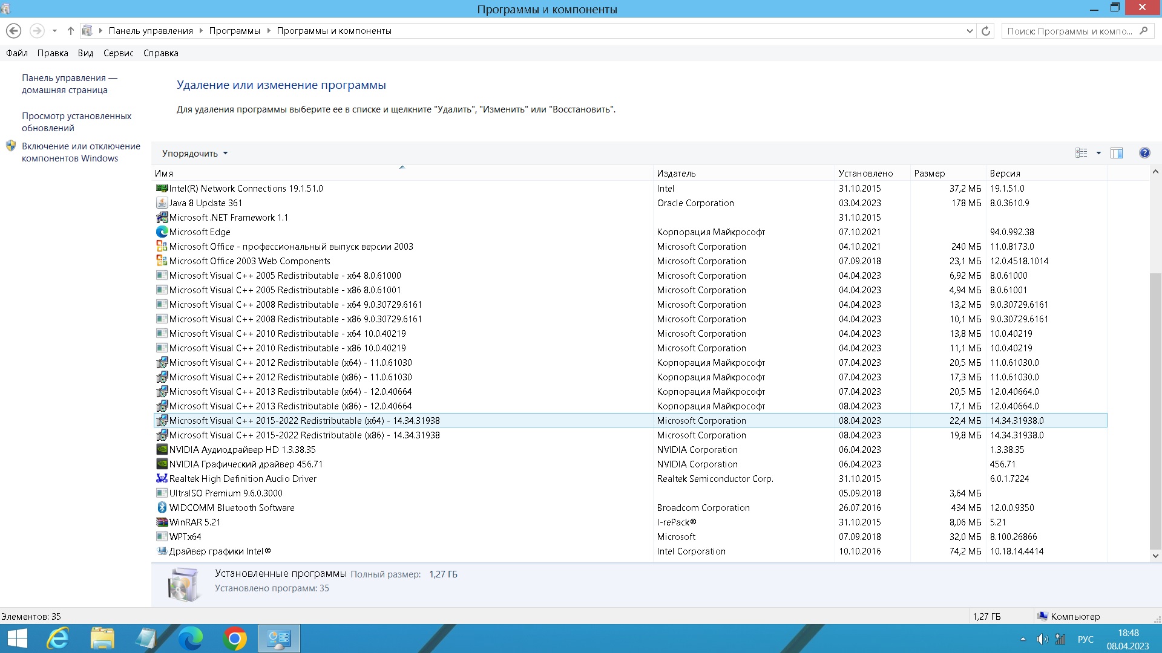Click the Windows Start button
The height and width of the screenshot is (653, 1162).
[x=17, y=638]
